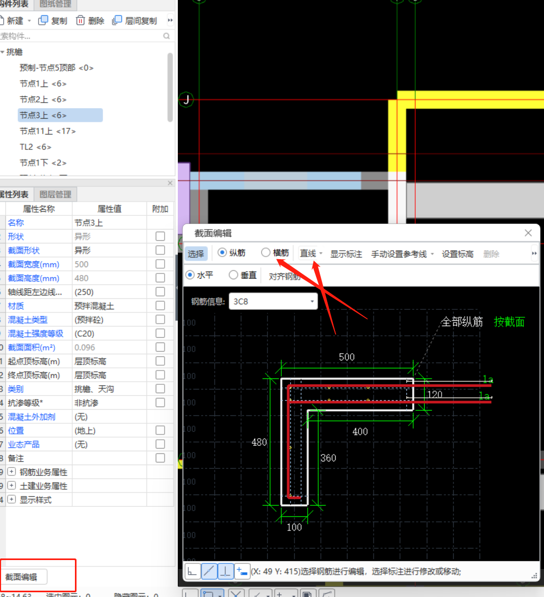Click the 删除 button in section editor

click(491, 254)
